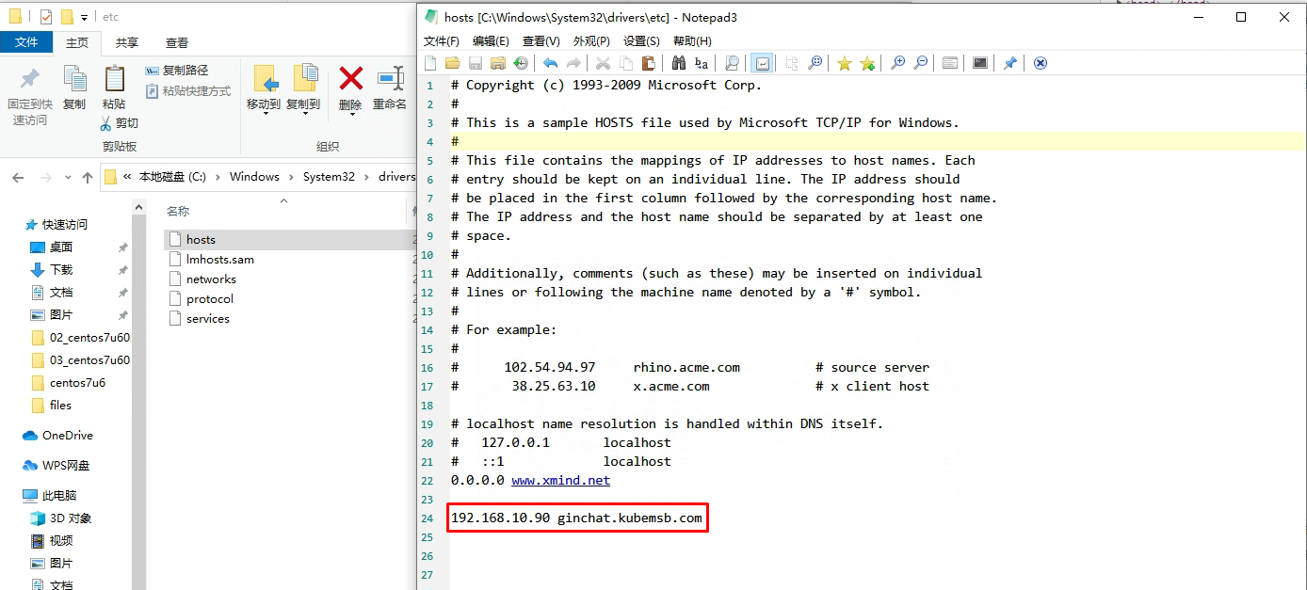Screen dimensions: 1307x590
Task: Expand the 此电脑 tree node
Action: click(13, 495)
